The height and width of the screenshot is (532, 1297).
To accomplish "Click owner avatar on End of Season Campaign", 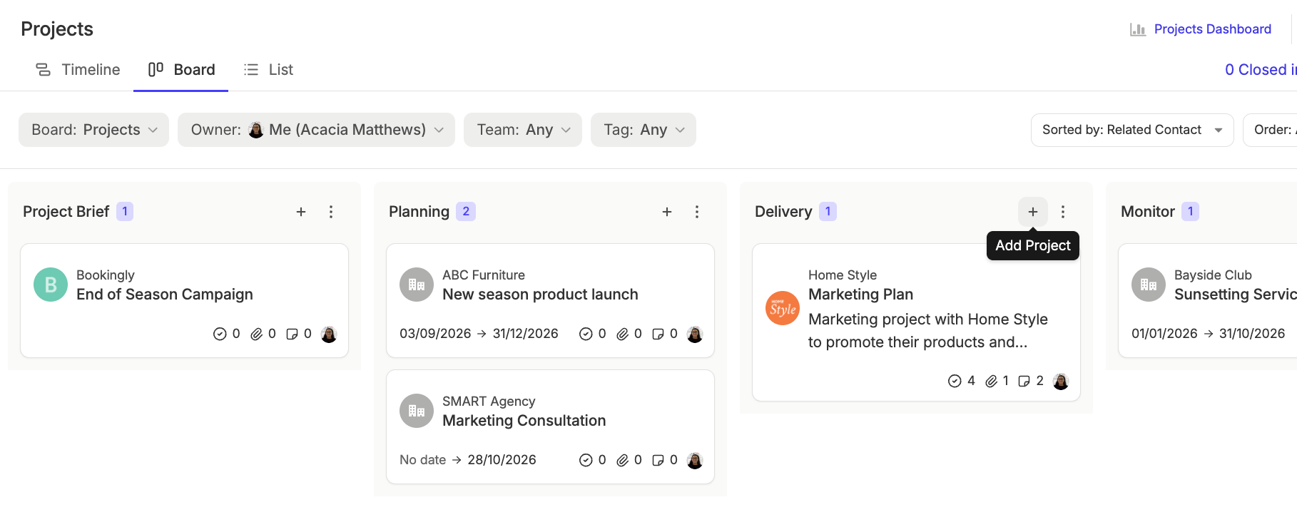I will click(x=329, y=334).
